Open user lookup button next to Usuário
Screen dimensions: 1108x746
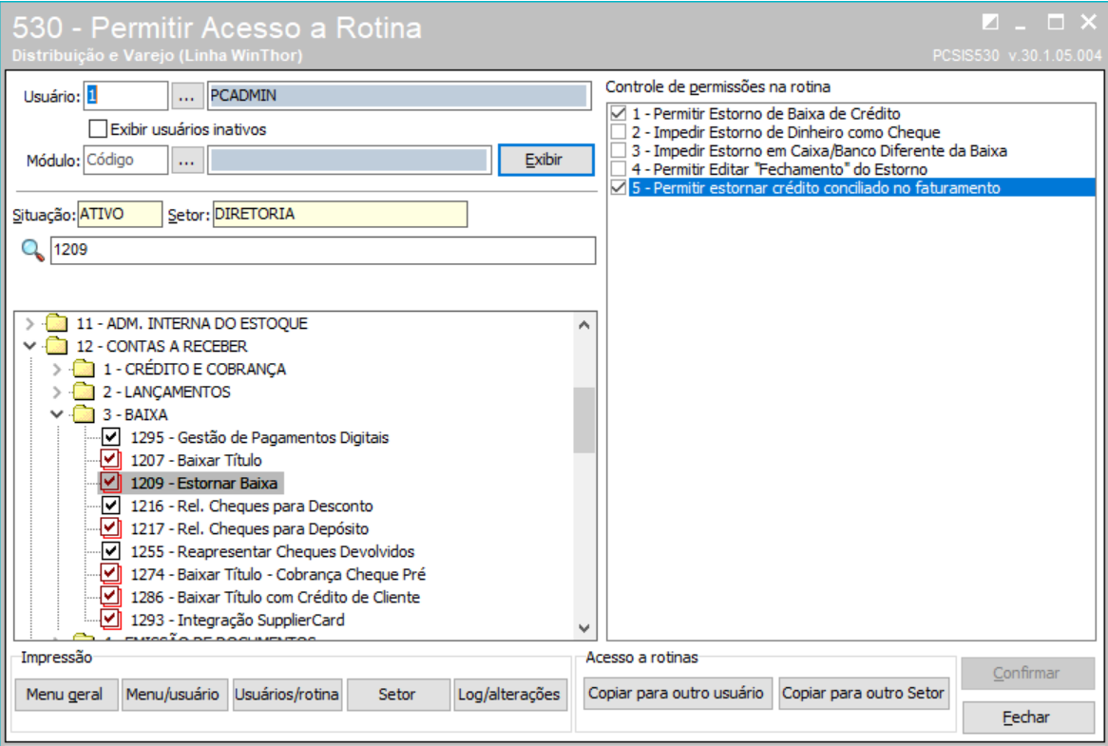point(186,96)
